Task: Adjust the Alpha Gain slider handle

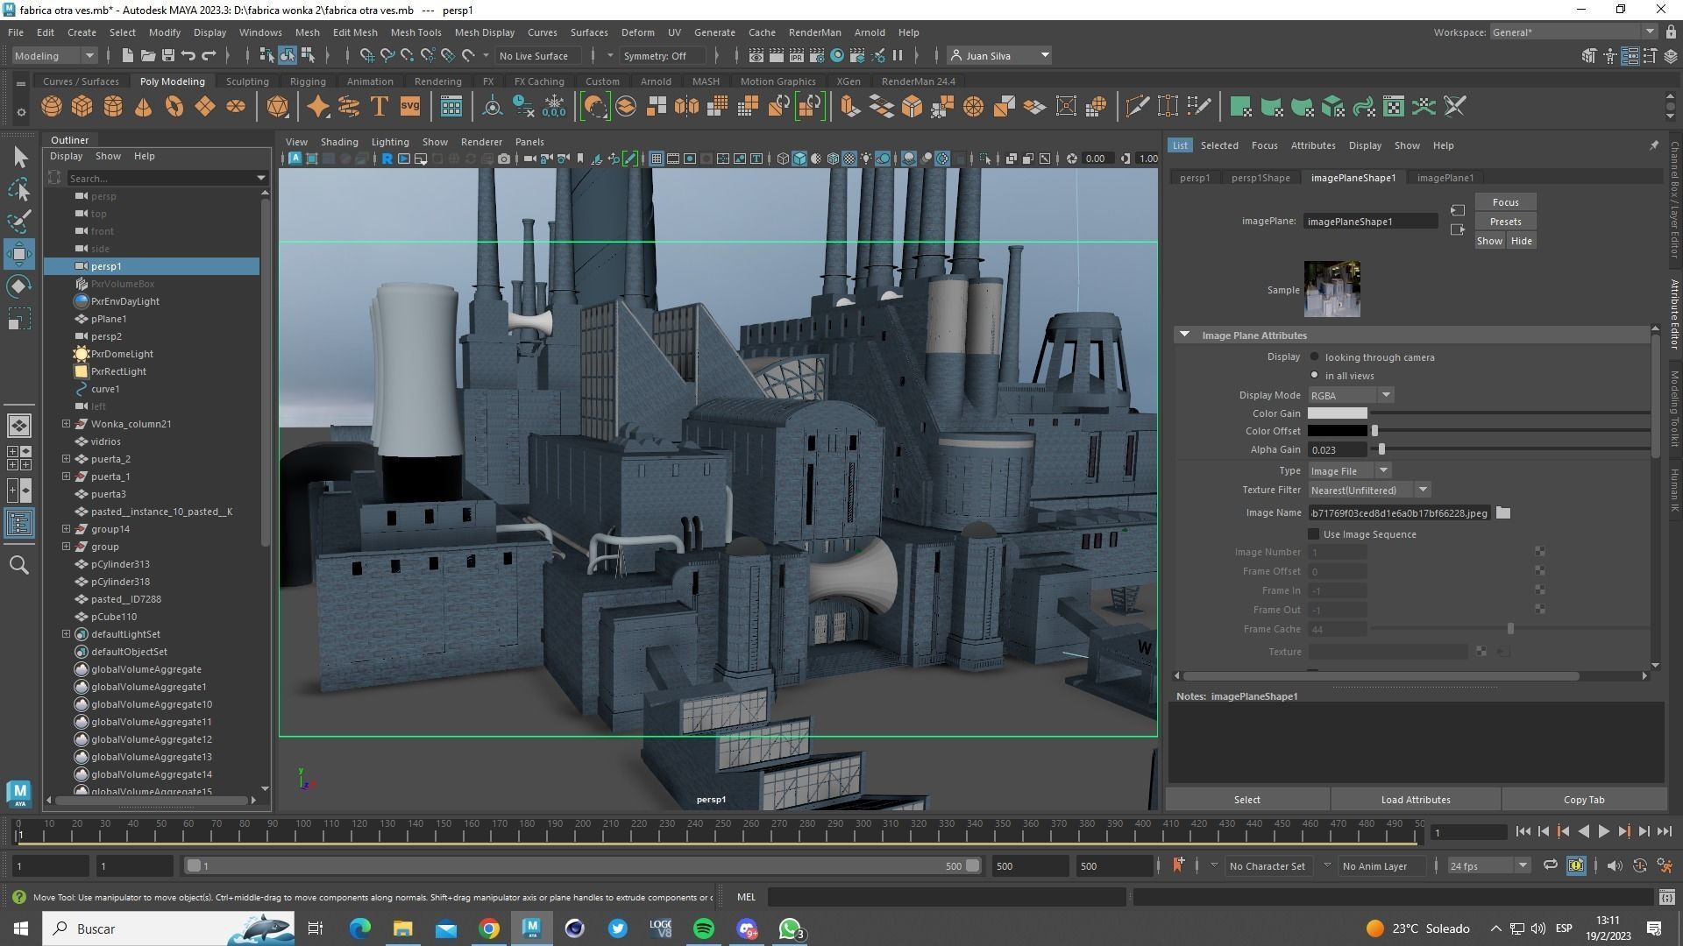Action: tap(1381, 449)
